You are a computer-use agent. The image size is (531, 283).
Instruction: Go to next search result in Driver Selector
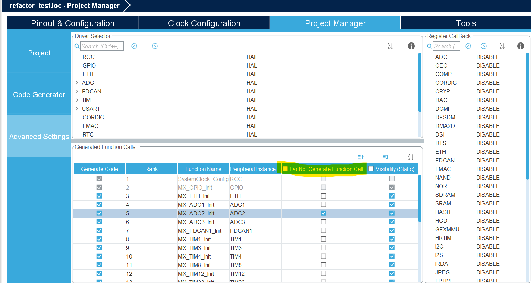pyautogui.click(x=155, y=46)
